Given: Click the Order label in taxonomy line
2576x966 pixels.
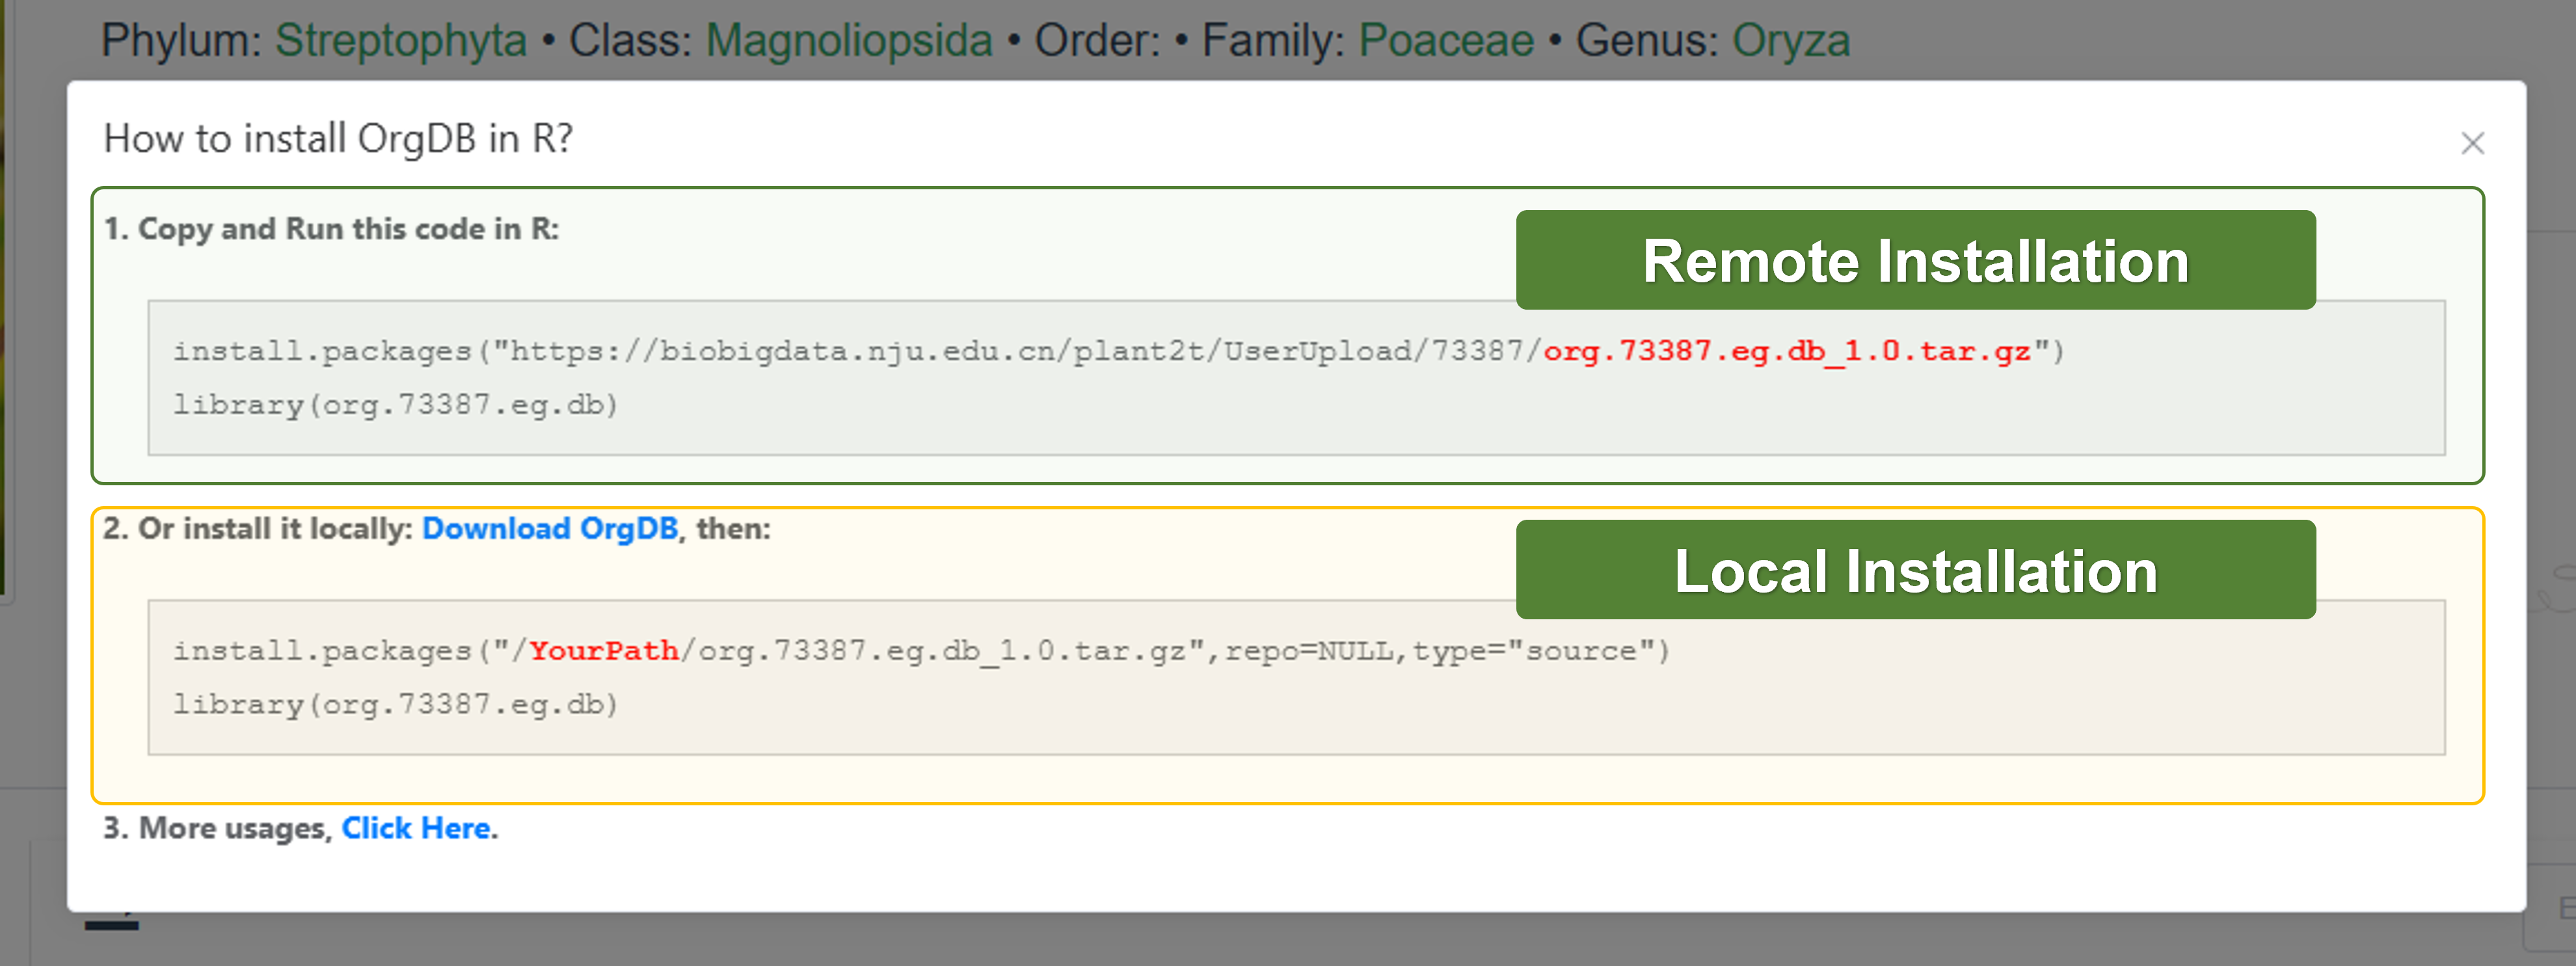Looking at the screenshot, I should click(1096, 41).
